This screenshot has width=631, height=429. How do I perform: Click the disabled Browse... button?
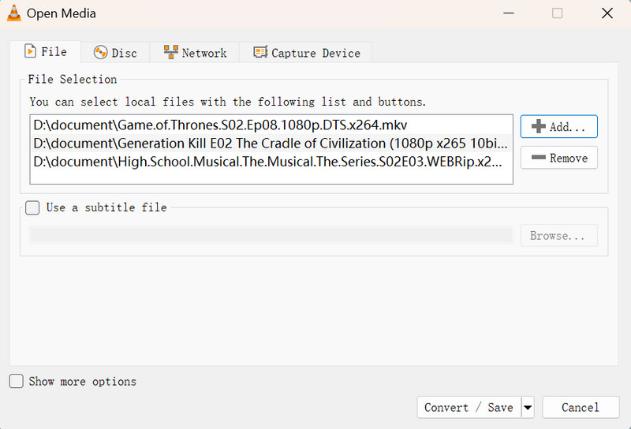558,236
